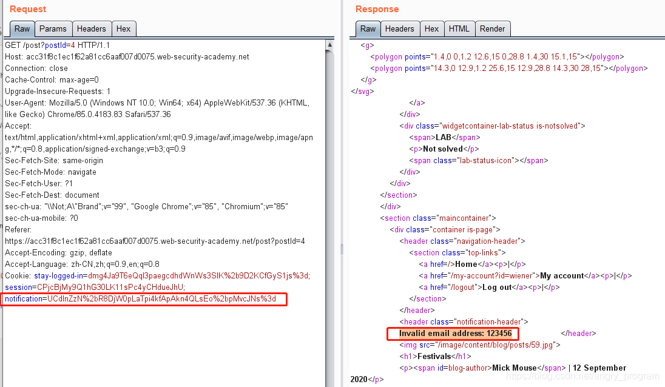Click the 'Invalid email address: 123456' text
665x387 pixels.
coord(456,333)
